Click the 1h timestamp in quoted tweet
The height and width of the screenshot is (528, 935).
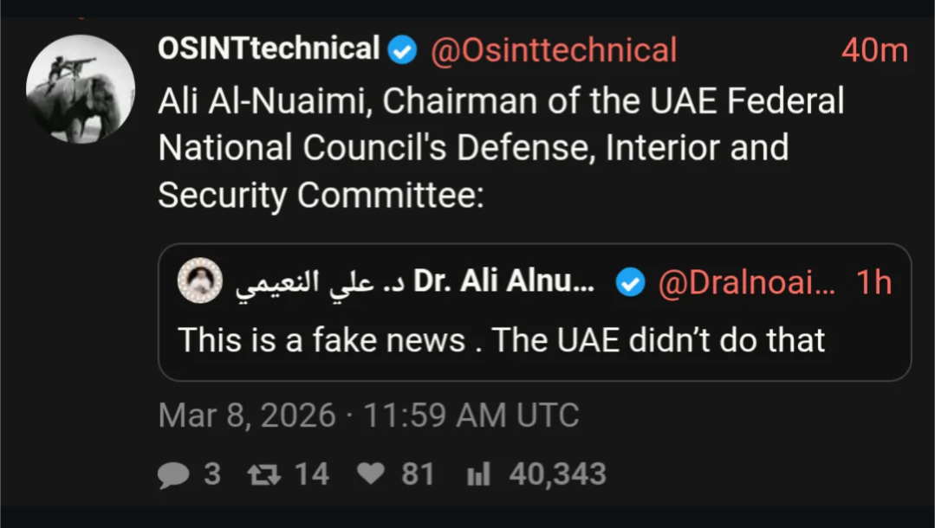point(873,283)
